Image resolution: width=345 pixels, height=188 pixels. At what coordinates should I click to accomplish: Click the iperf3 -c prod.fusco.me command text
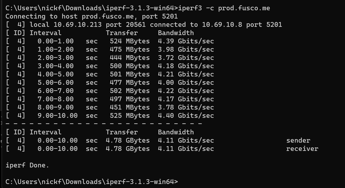[224, 8]
